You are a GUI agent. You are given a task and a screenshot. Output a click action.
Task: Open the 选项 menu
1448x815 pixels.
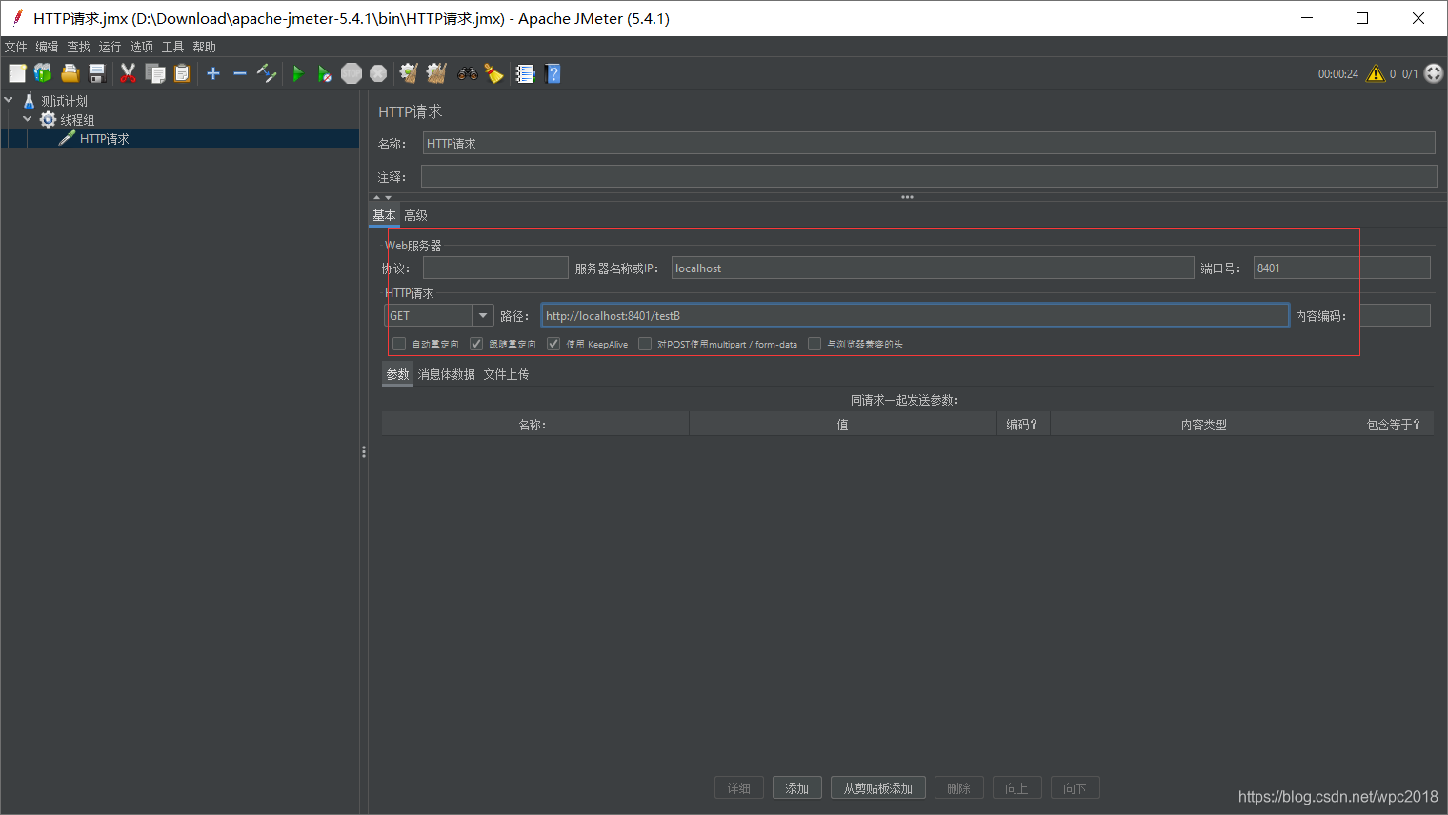pos(141,47)
